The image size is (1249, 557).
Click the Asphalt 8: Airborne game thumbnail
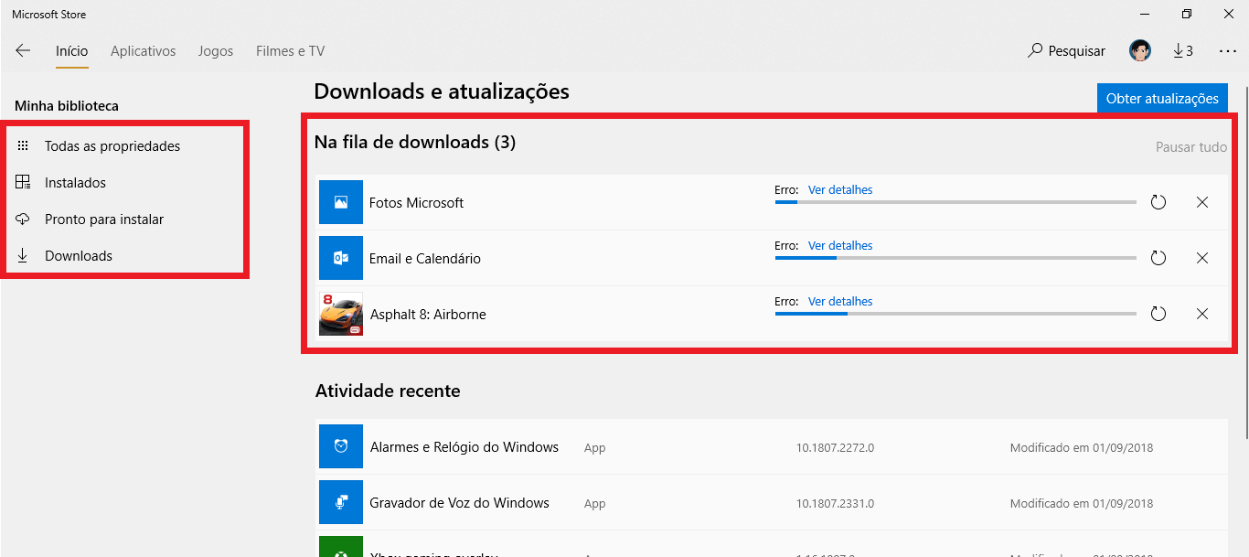(x=341, y=314)
